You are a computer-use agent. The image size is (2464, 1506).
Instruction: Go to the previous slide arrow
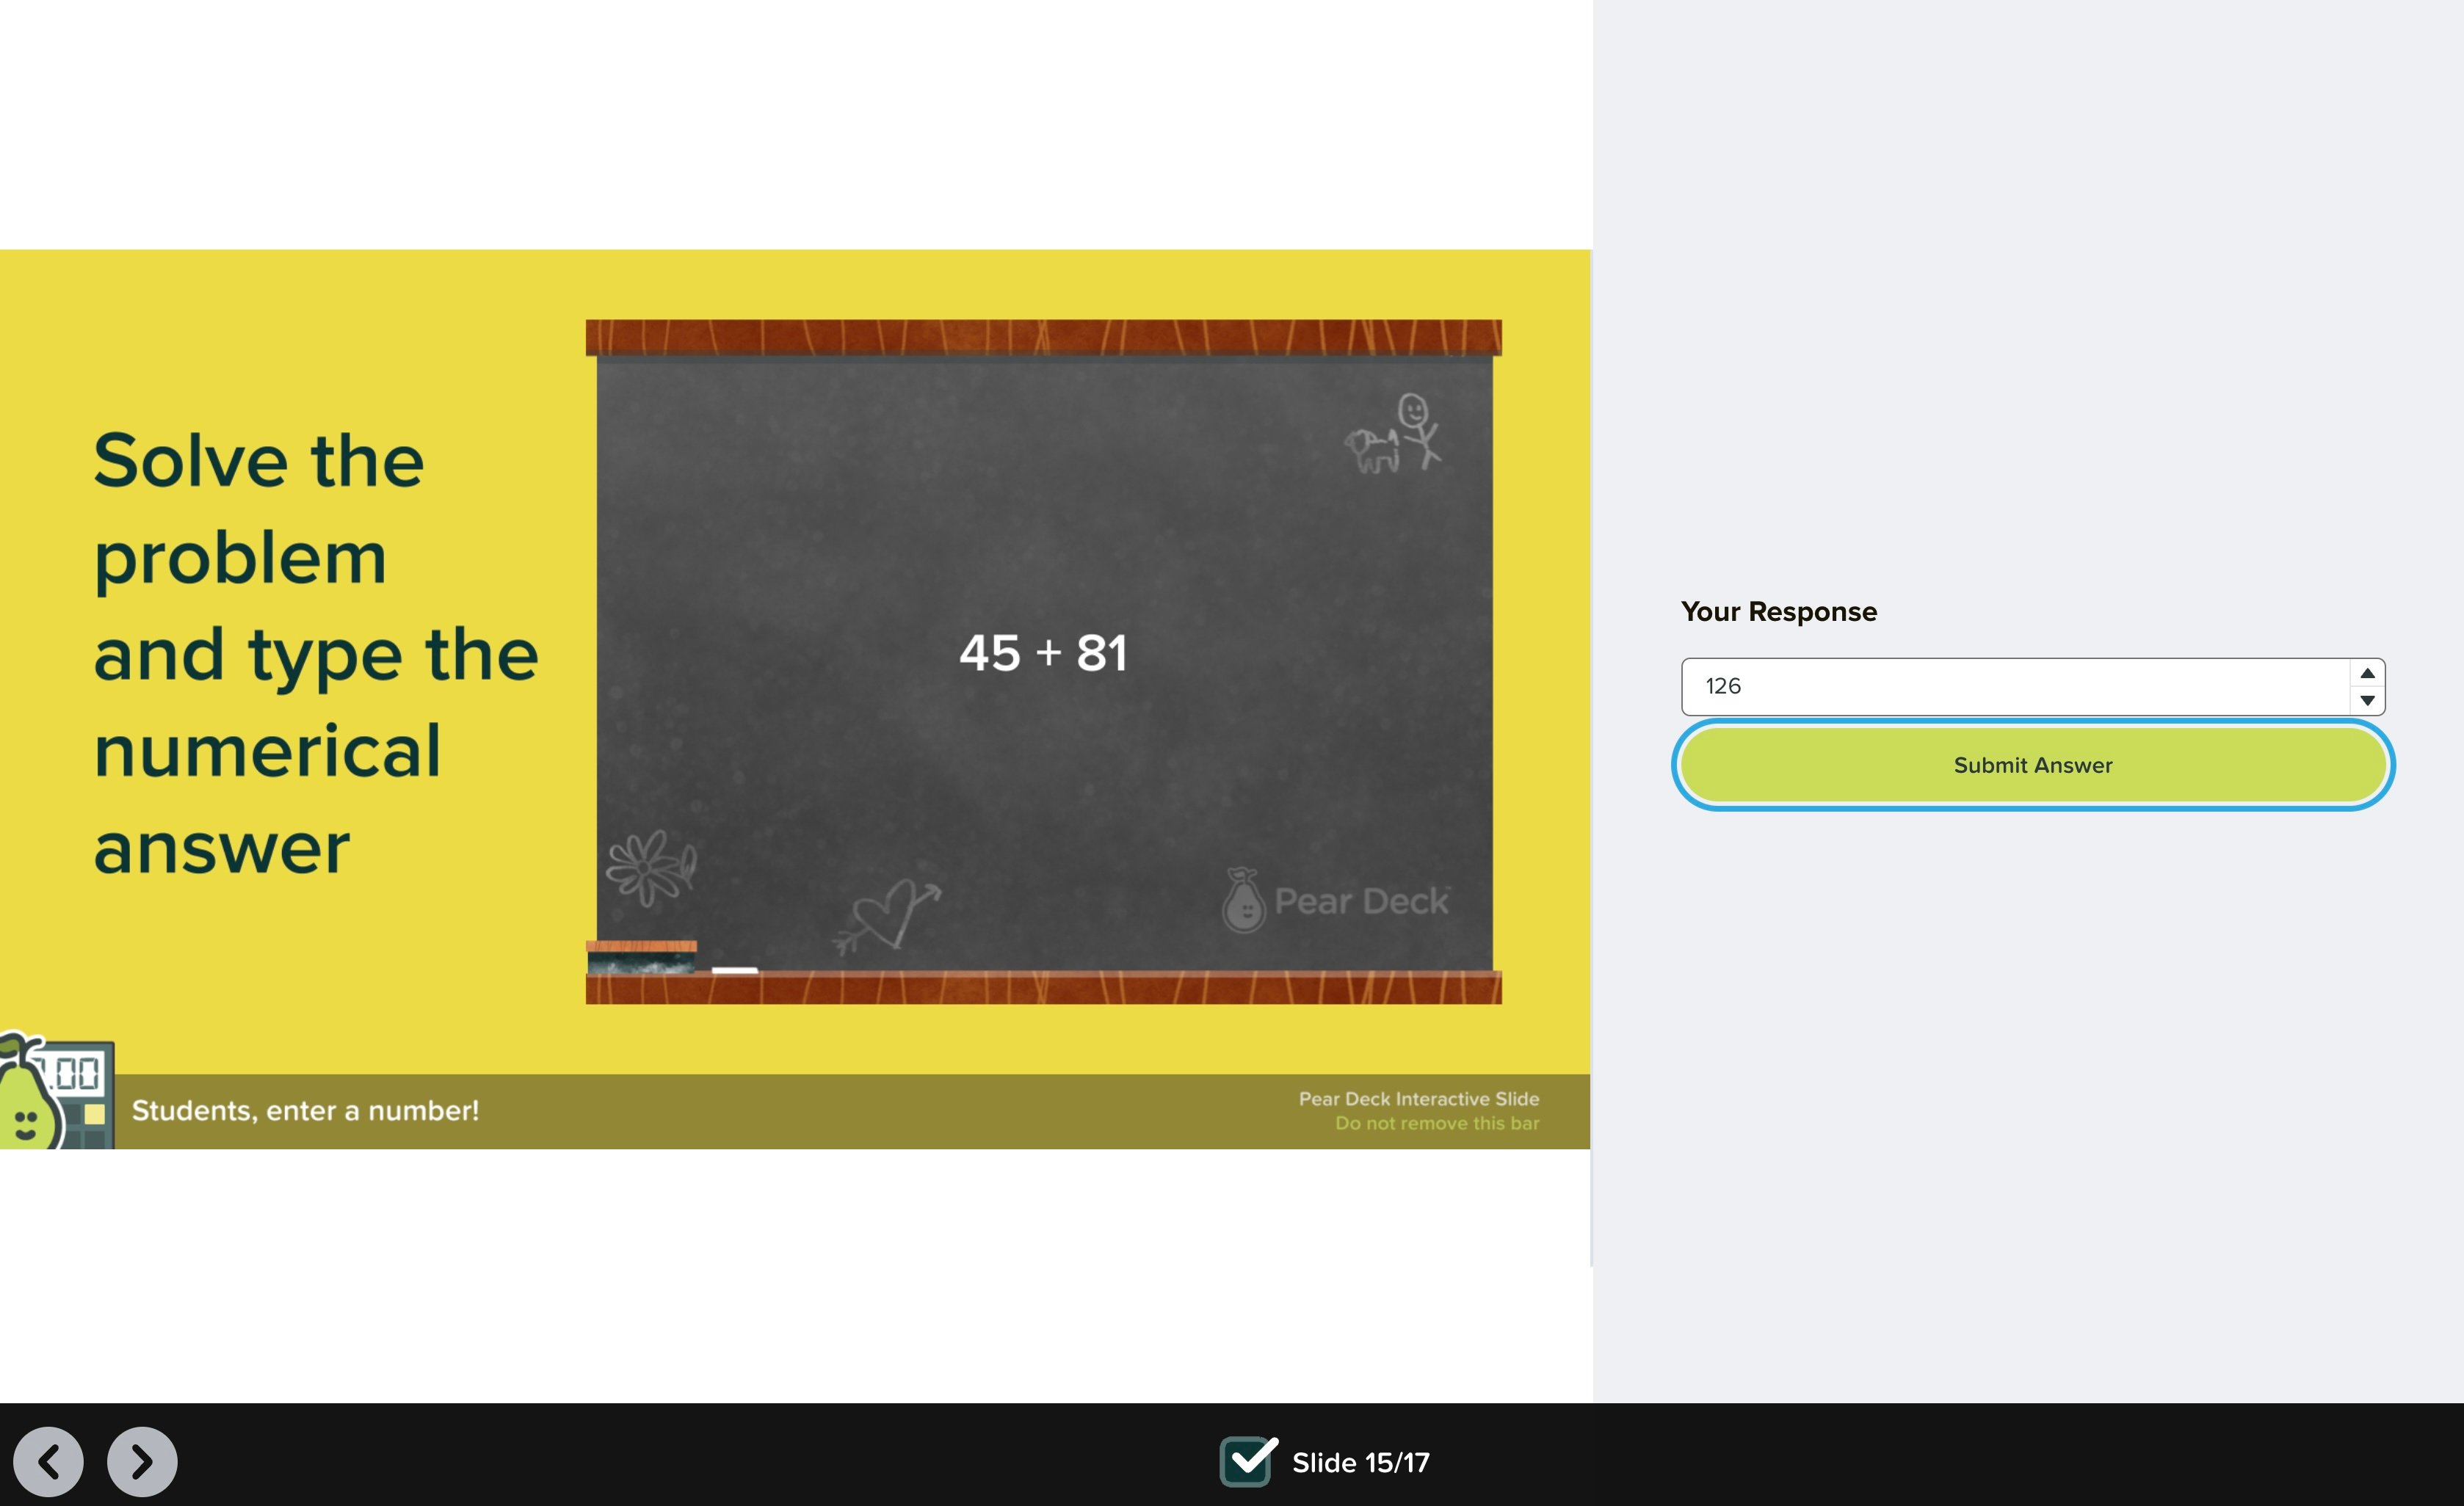click(x=48, y=1462)
